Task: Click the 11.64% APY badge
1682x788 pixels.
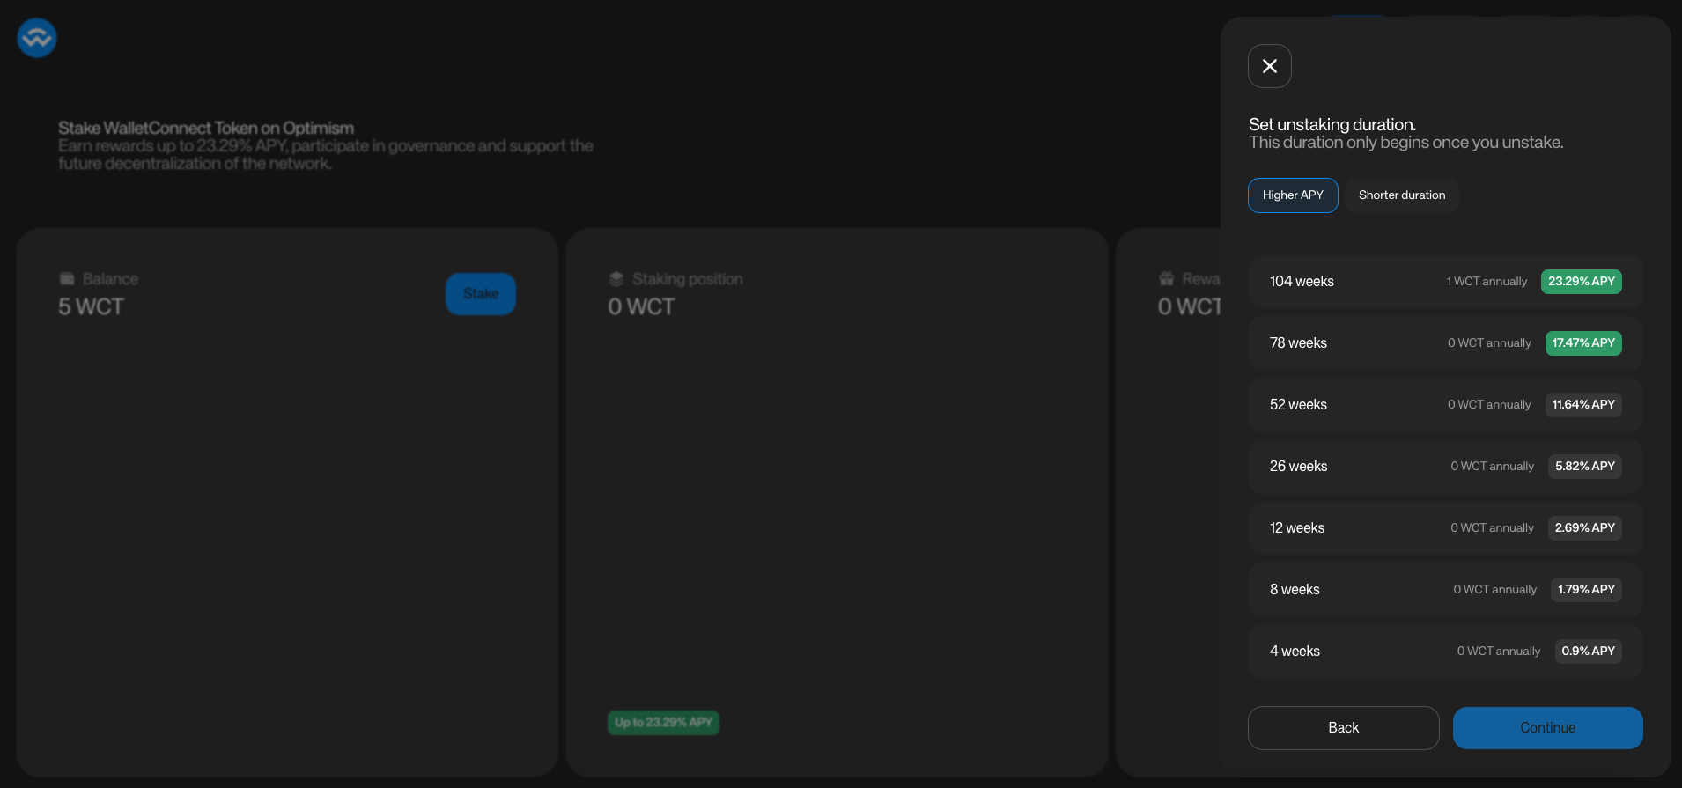Action: (1582, 405)
